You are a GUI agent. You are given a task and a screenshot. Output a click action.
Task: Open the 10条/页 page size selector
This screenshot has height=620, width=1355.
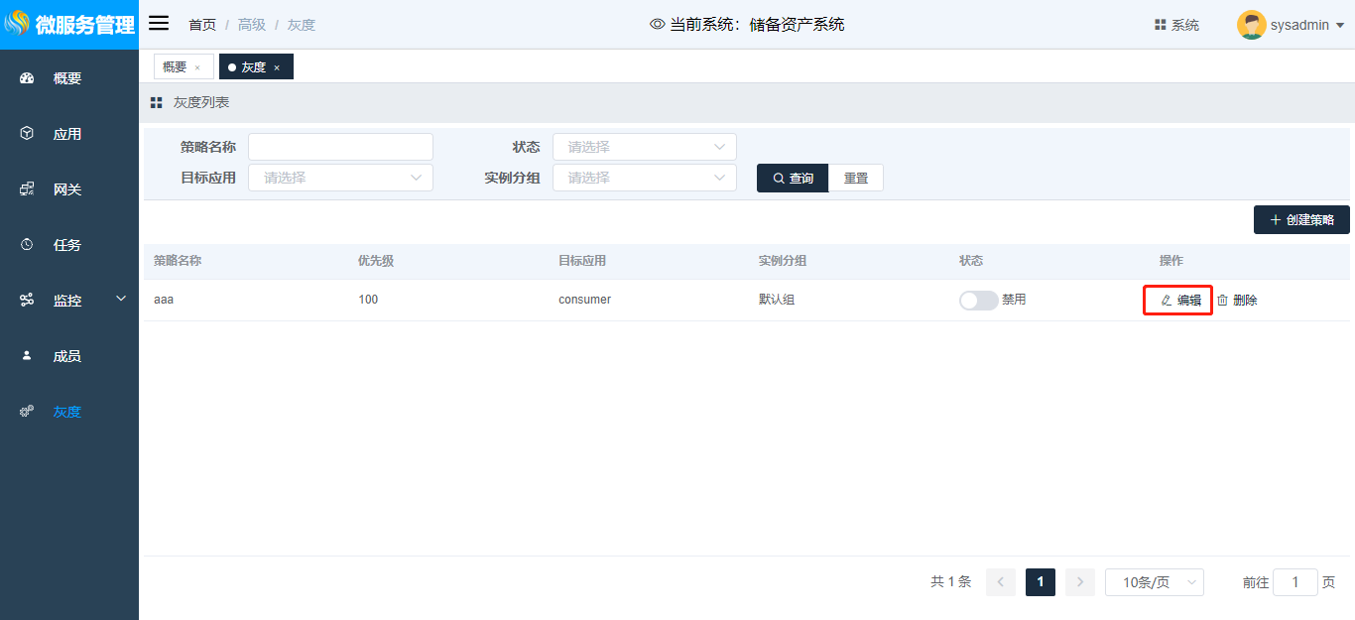tap(1154, 582)
